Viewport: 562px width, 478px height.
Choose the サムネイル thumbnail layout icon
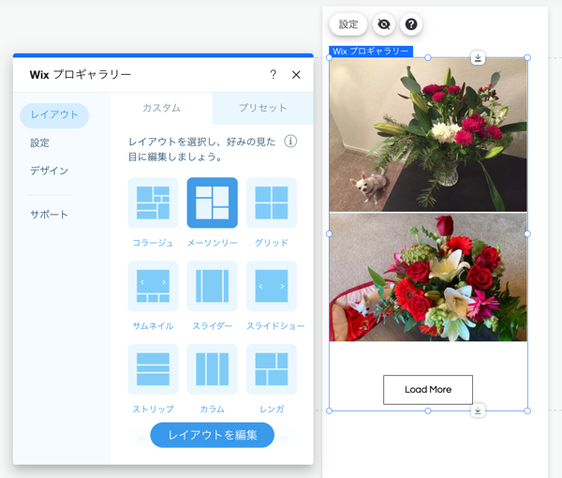click(x=153, y=286)
